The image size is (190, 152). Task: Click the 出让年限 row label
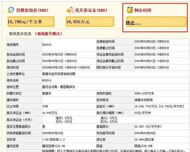pyautogui.click(x=13, y=106)
